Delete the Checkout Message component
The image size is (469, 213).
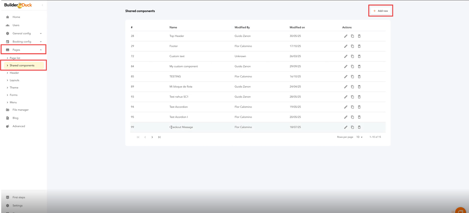tap(359, 127)
